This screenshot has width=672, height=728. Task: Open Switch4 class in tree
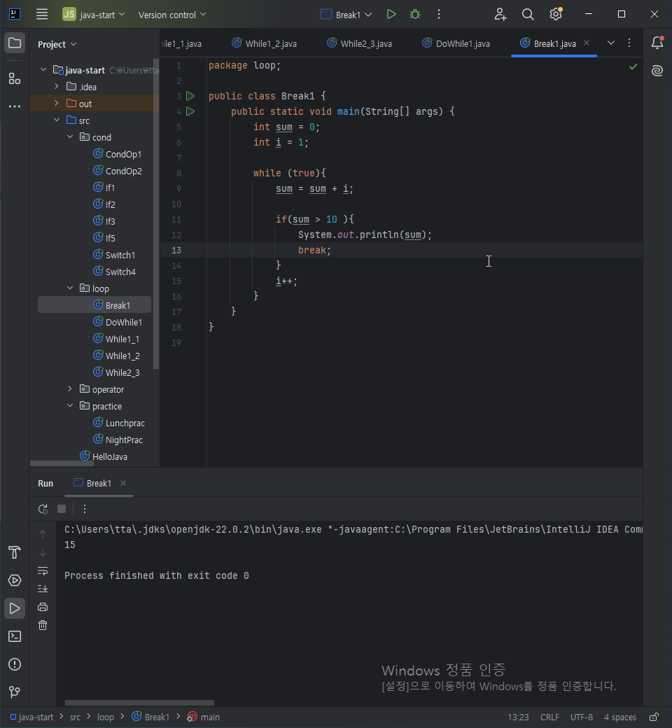click(115, 272)
